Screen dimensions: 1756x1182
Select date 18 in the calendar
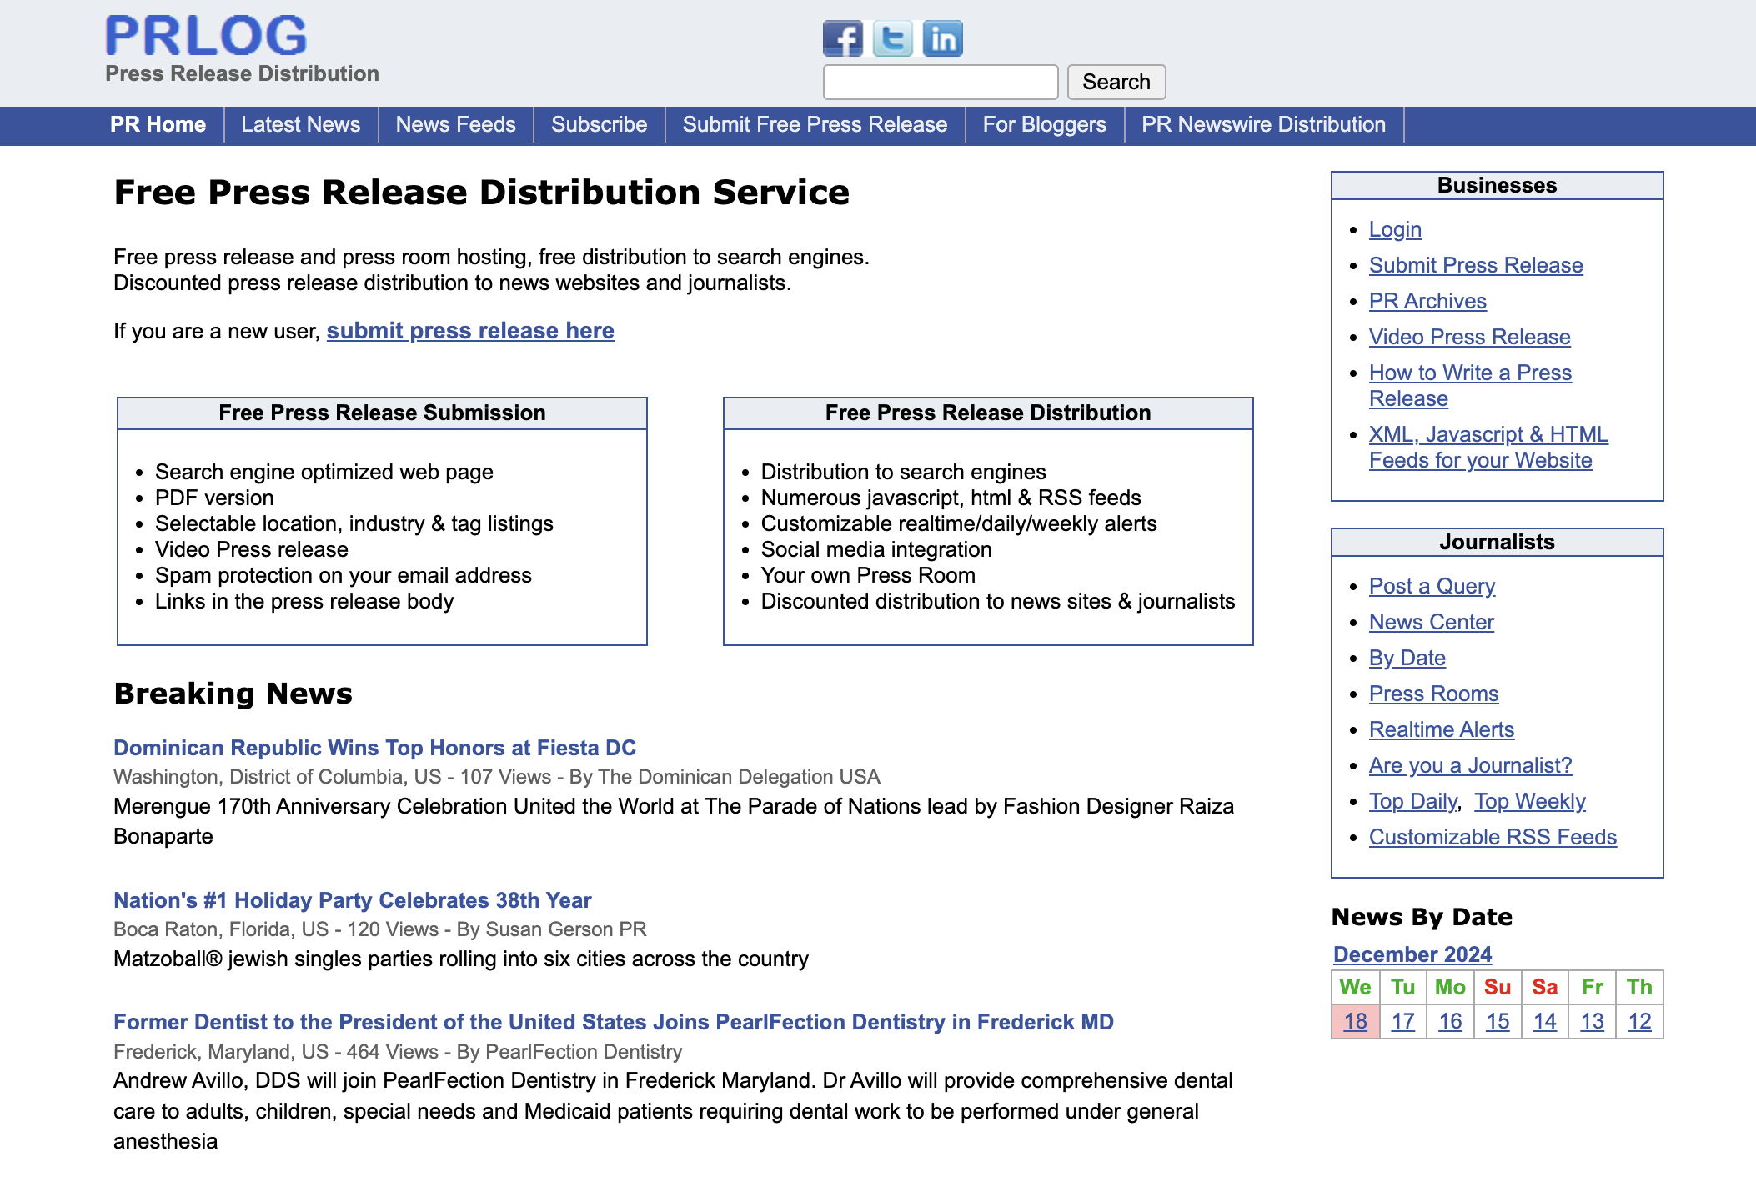1355,1021
